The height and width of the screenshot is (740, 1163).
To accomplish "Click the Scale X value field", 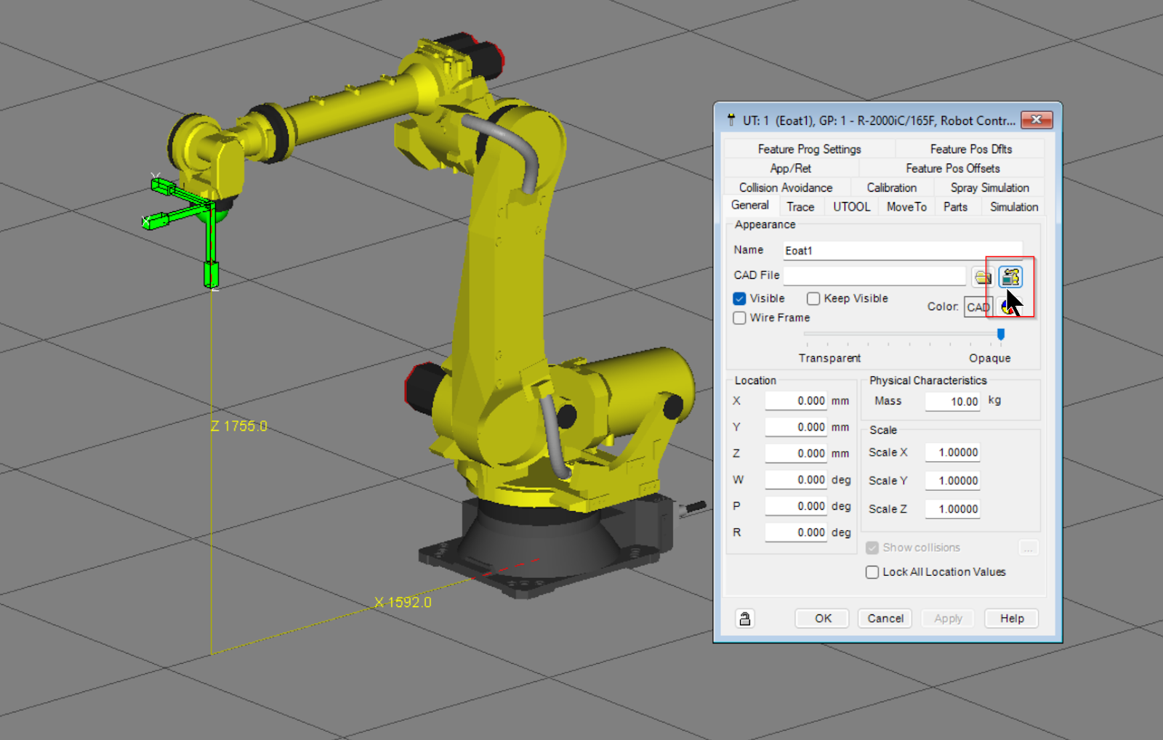I will click(952, 452).
